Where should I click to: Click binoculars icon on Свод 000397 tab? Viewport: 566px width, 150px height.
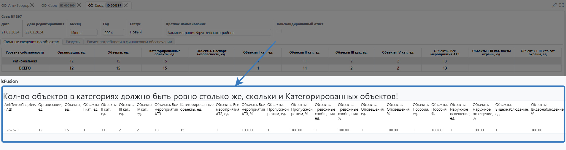click(91, 5)
